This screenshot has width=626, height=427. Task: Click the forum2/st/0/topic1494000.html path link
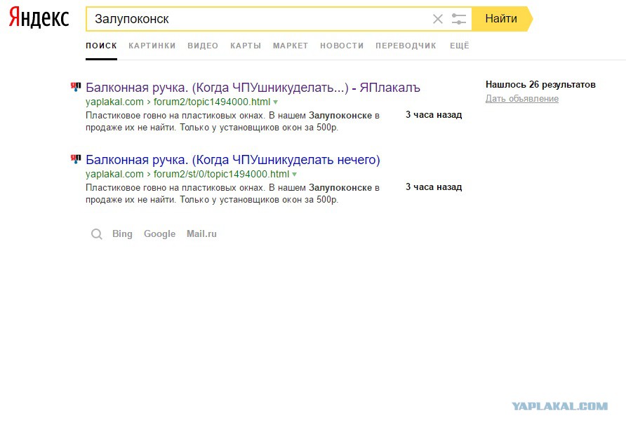tap(221, 174)
